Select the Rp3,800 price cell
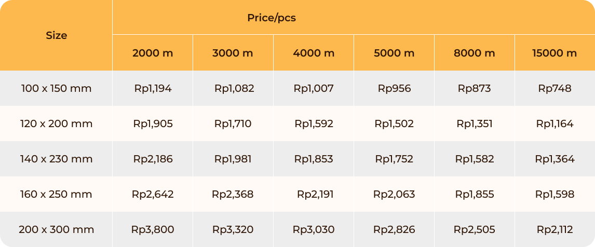The image size is (595, 247). coord(153,229)
